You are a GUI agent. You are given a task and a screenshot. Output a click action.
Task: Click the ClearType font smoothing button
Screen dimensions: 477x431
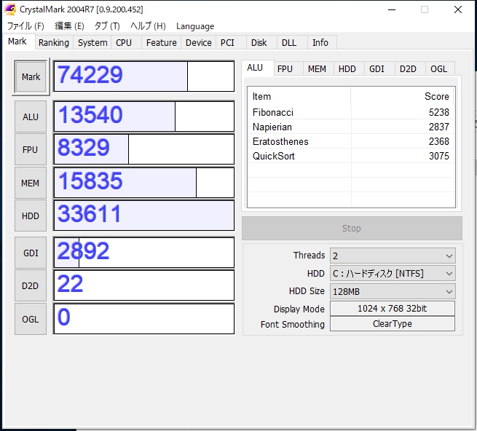click(392, 324)
